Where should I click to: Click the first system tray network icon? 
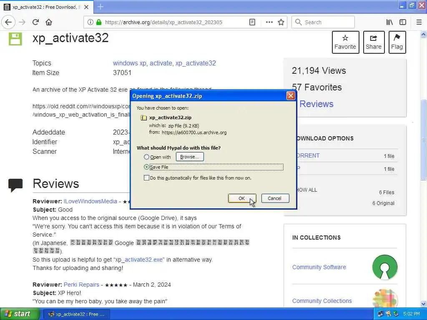(x=380, y=314)
